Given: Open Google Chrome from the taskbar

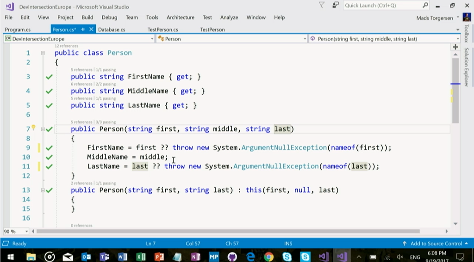Looking at the screenshot, I should click(x=268, y=256).
